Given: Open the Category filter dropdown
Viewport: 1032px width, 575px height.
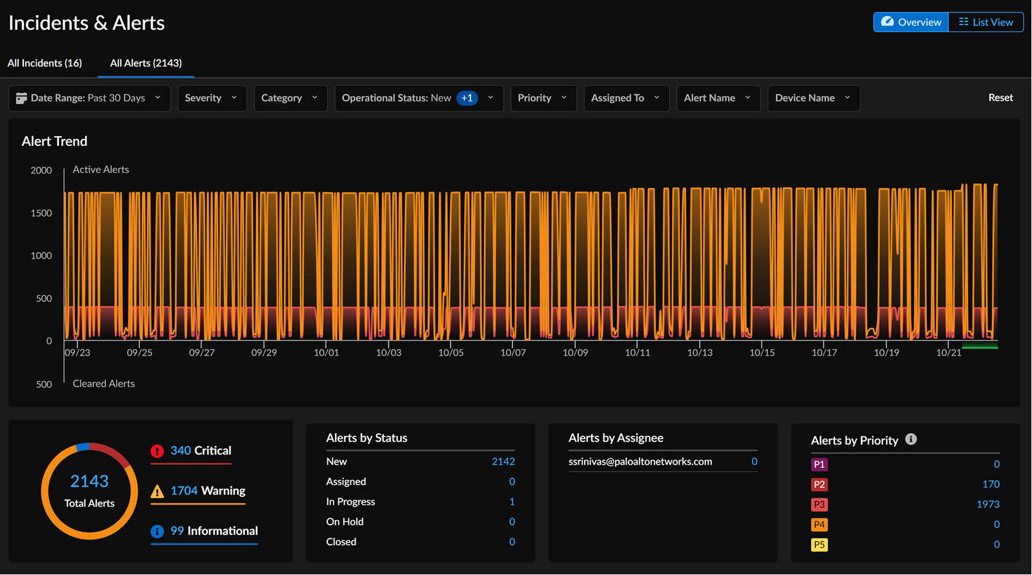Looking at the screenshot, I should 290,98.
